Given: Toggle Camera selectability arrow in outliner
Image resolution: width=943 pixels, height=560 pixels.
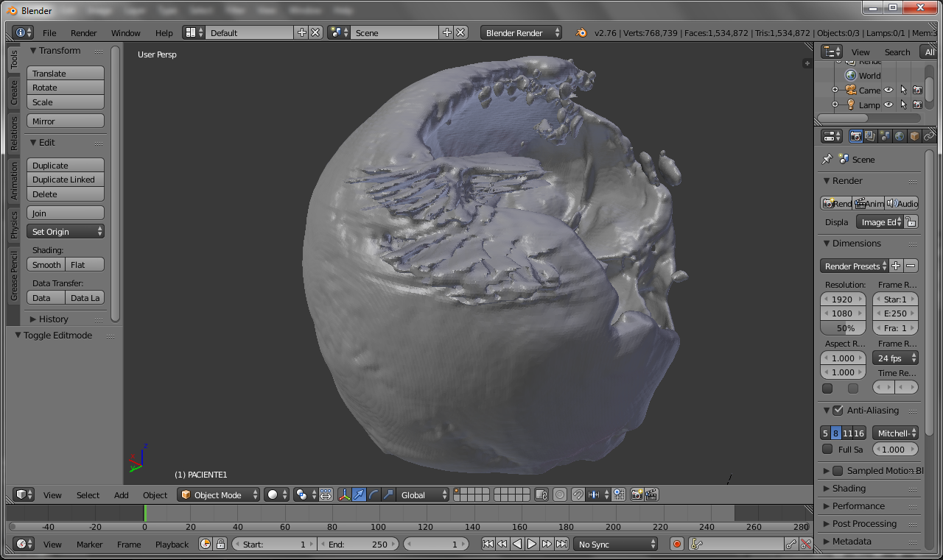Looking at the screenshot, I should [903, 90].
